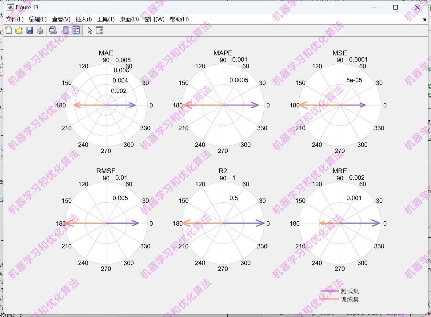Minimize the Figure 13 window
This screenshot has height=317, width=431.
(374, 7)
